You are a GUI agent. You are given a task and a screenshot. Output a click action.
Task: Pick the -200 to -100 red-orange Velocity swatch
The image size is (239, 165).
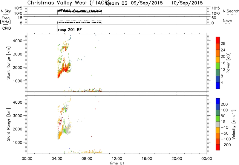pyautogui.click(x=218, y=141)
